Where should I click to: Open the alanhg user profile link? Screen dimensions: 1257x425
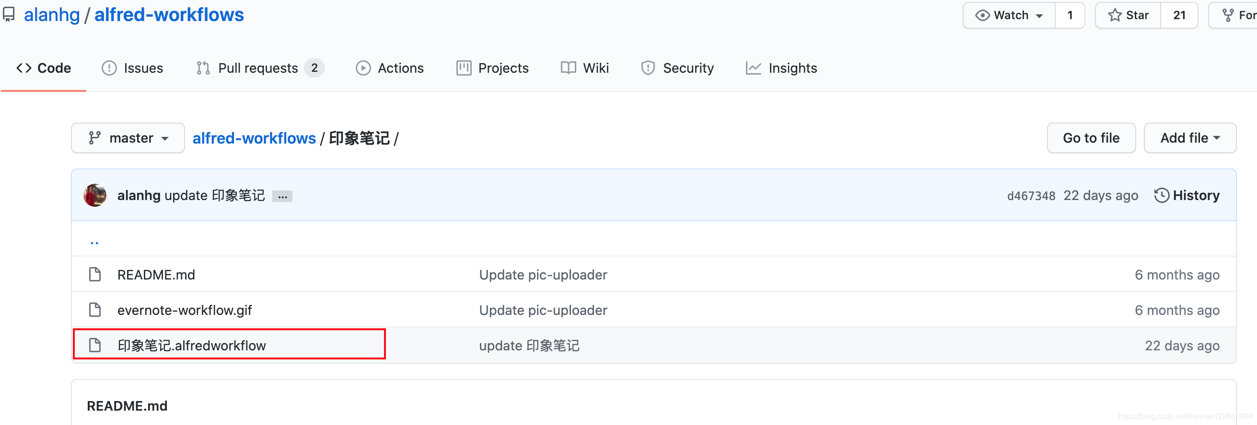point(52,15)
